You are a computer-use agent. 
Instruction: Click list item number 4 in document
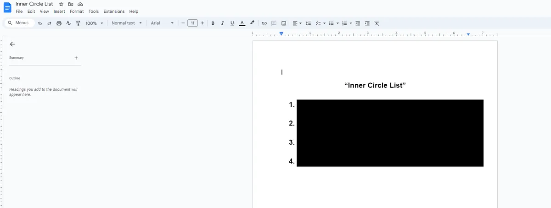click(x=292, y=161)
